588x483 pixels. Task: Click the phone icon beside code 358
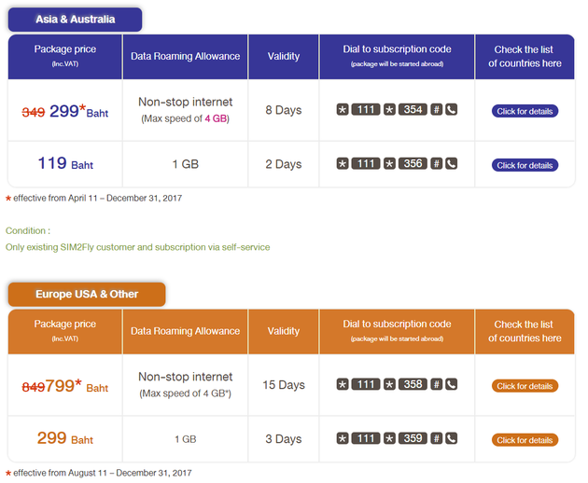(x=451, y=384)
